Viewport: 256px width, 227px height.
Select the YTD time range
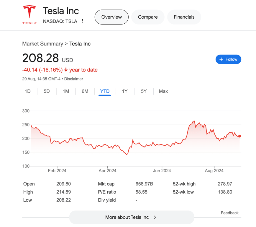105,91
